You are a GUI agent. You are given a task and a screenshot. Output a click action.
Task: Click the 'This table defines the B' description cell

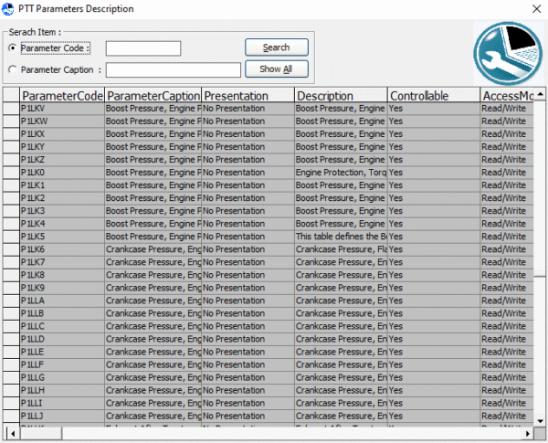pyautogui.click(x=341, y=237)
